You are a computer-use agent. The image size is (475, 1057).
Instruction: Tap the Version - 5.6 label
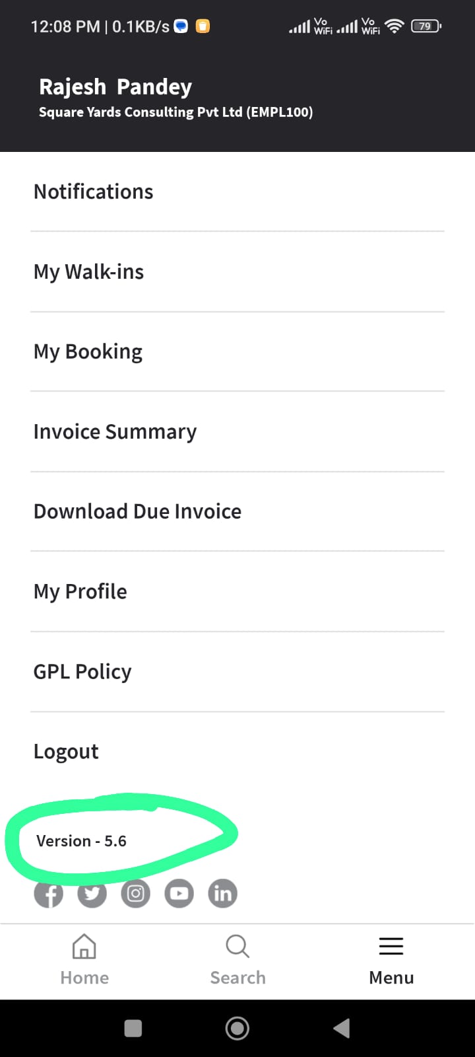click(82, 841)
